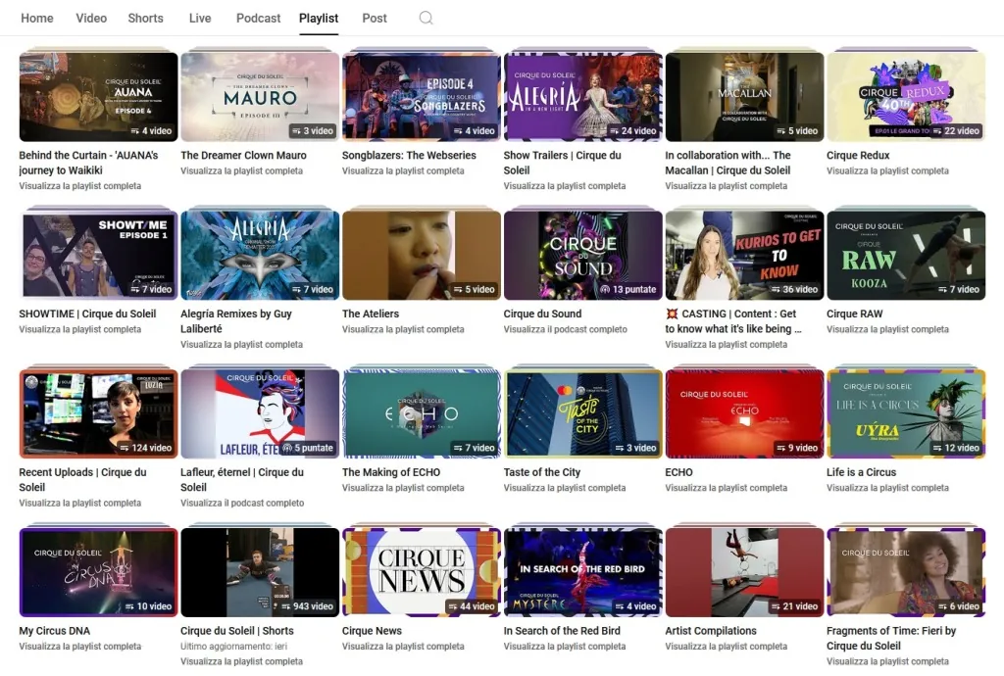Viewport: 1004px width, 676px height.
Task: Click title 'The Making of ECHO'
Action: click(391, 472)
